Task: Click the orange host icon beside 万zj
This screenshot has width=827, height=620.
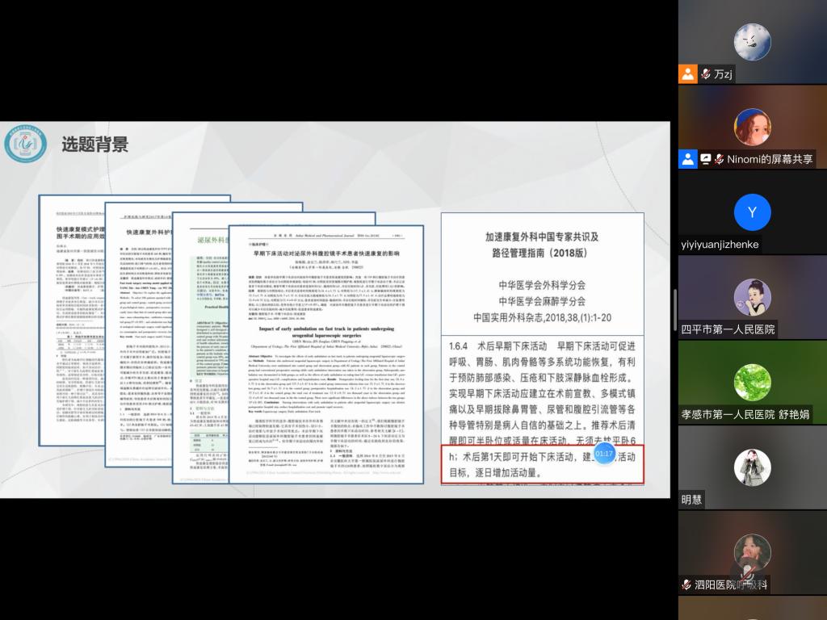Action: coord(687,74)
